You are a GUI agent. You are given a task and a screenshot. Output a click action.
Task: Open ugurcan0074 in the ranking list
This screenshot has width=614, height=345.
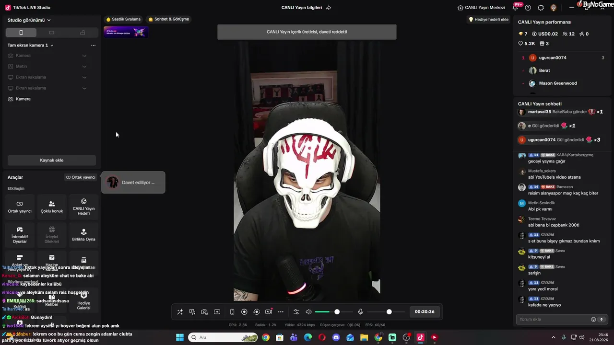562,58
